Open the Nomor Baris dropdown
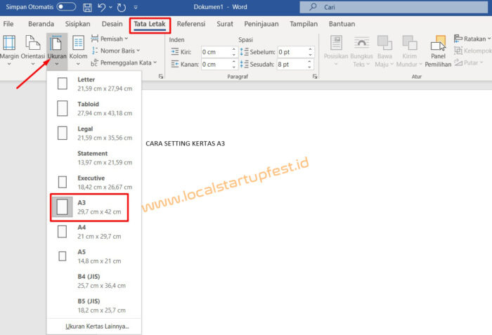 (116, 51)
